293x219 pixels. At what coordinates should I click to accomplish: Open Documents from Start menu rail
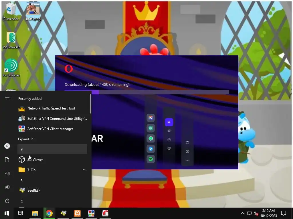point(7,160)
